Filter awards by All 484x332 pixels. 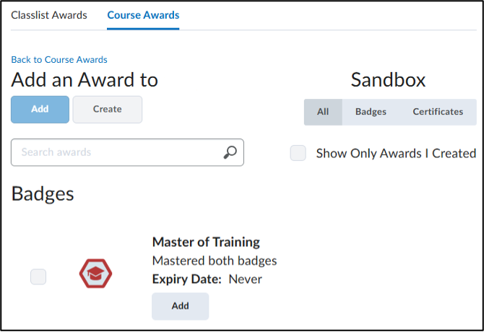coord(323,112)
